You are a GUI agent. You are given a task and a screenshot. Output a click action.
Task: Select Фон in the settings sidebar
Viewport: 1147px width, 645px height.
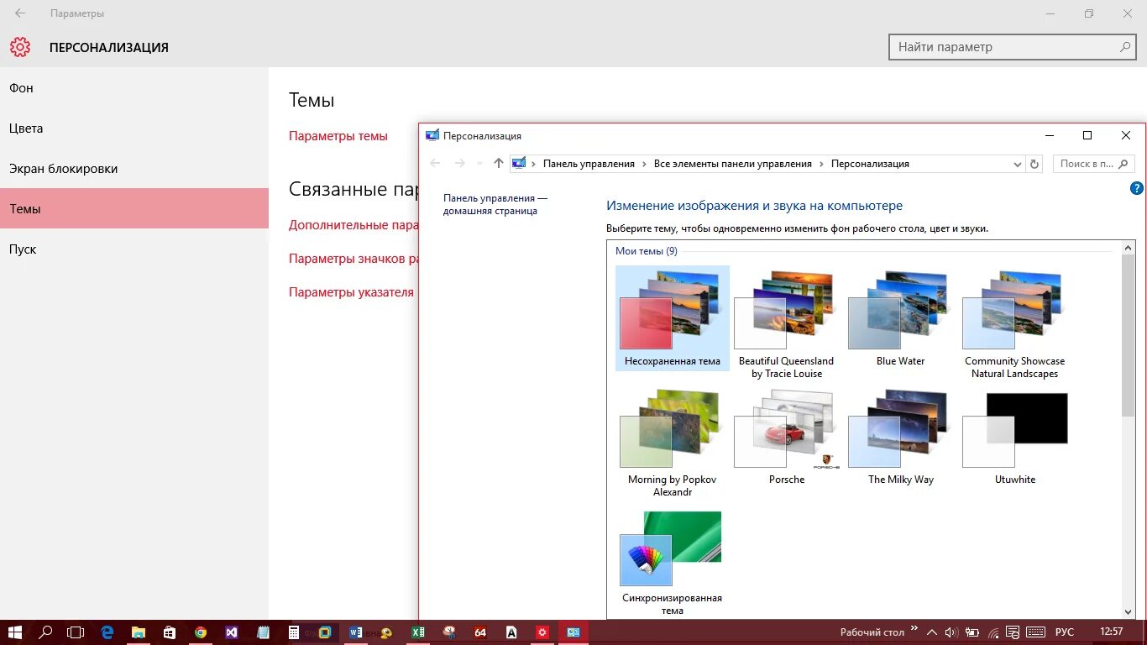[x=134, y=88]
